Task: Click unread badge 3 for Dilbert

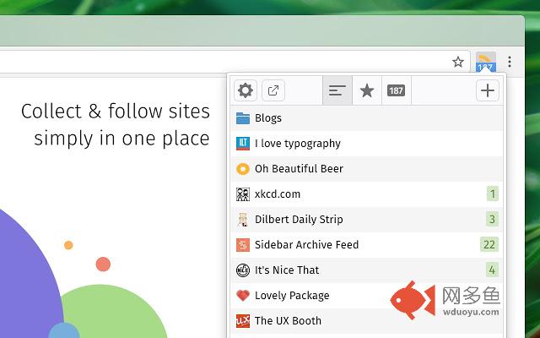Action: [x=492, y=220]
